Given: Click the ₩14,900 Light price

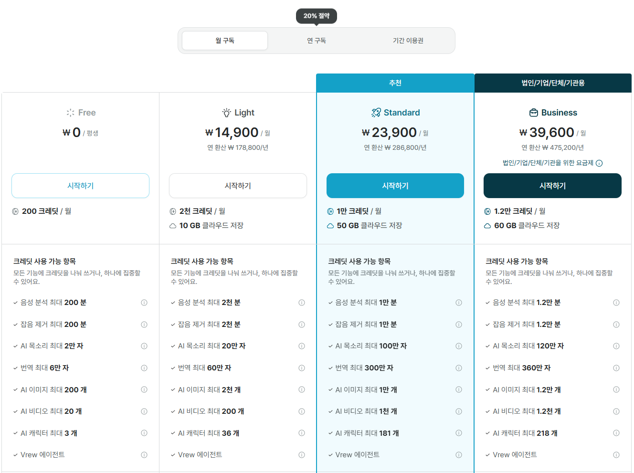Looking at the screenshot, I should (x=232, y=132).
